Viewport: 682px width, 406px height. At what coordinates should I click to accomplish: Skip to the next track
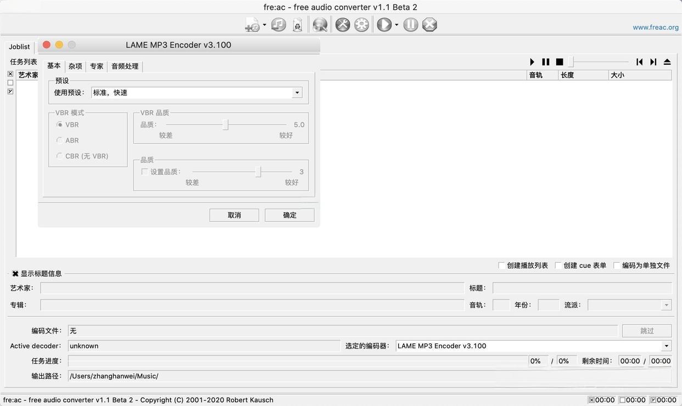[x=653, y=62]
